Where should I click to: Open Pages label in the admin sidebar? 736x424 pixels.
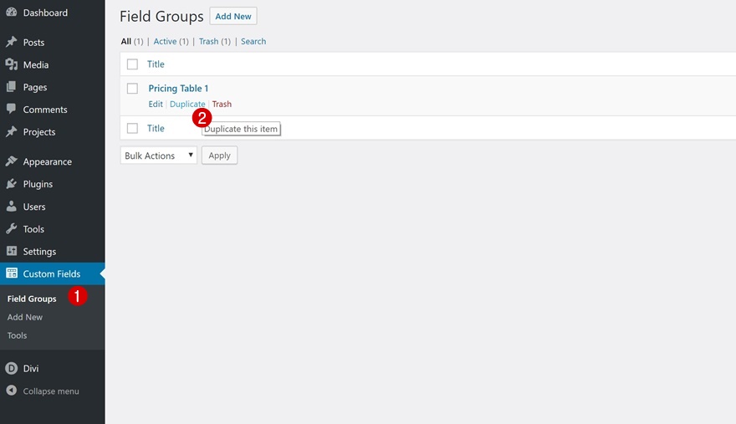point(35,87)
